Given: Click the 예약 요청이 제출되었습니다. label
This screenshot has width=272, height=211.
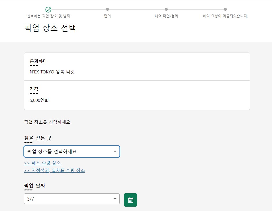Looking at the screenshot, I should pyautogui.click(x=225, y=16).
